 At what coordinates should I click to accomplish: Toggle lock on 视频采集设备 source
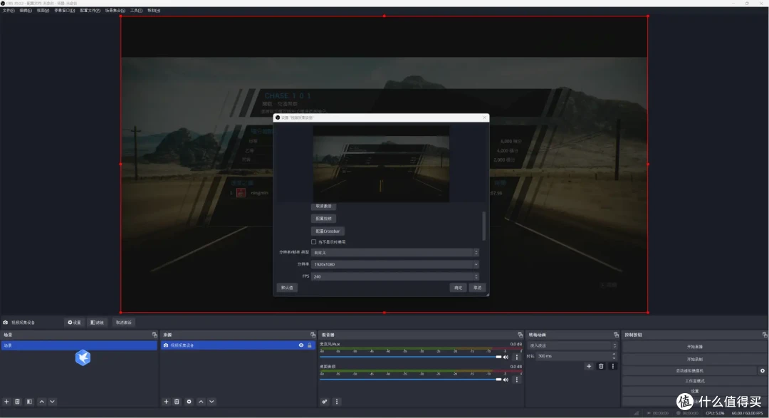point(310,345)
